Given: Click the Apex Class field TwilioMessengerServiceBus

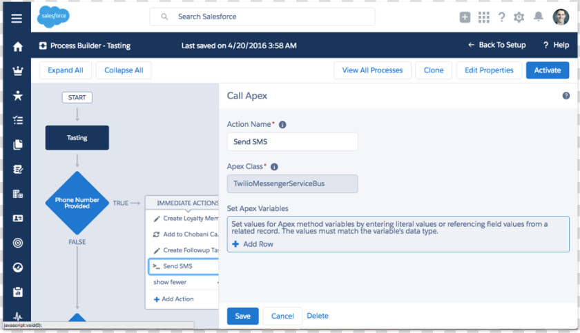Looking at the screenshot, I should coord(292,183).
